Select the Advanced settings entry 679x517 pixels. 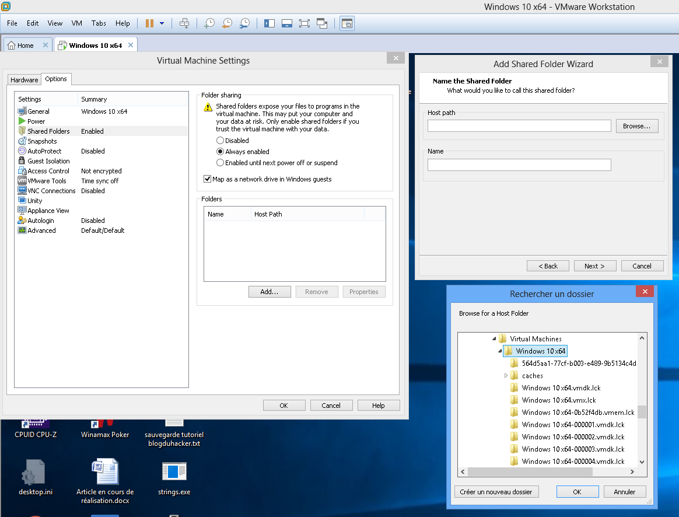(x=101, y=230)
